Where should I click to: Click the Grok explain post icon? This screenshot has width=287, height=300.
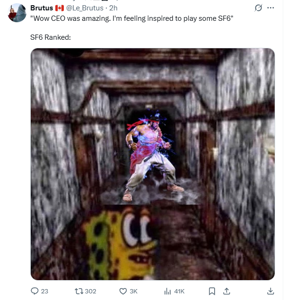point(258,8)
